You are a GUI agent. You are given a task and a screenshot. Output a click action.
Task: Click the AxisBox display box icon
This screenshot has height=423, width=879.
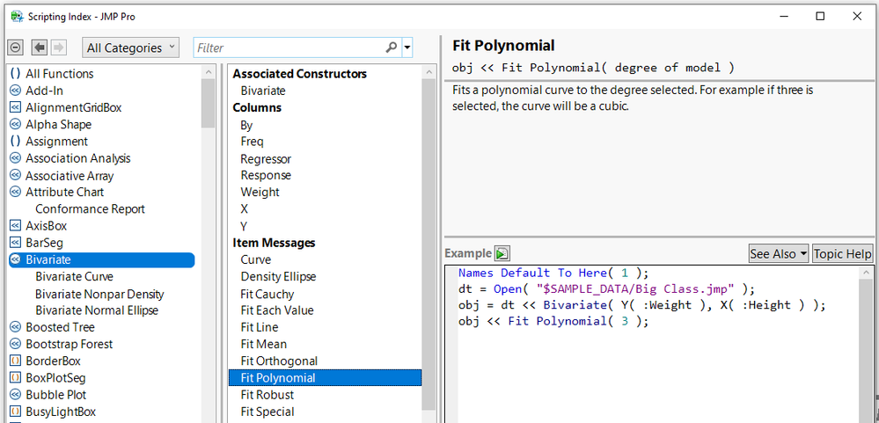point(15,226)
